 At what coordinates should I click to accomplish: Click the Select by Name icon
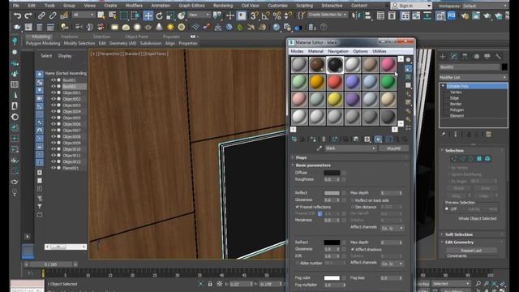point(112,15)
